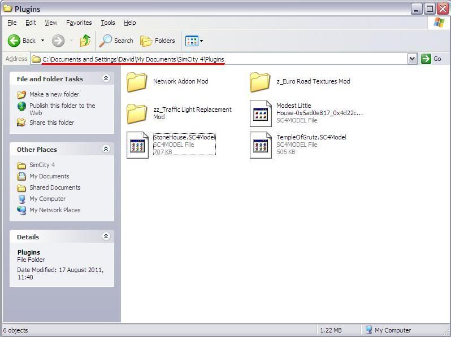Viewport: 451px width, 337px height.
Task: Click the green Back arrow icon
Action: coord(14,41)
